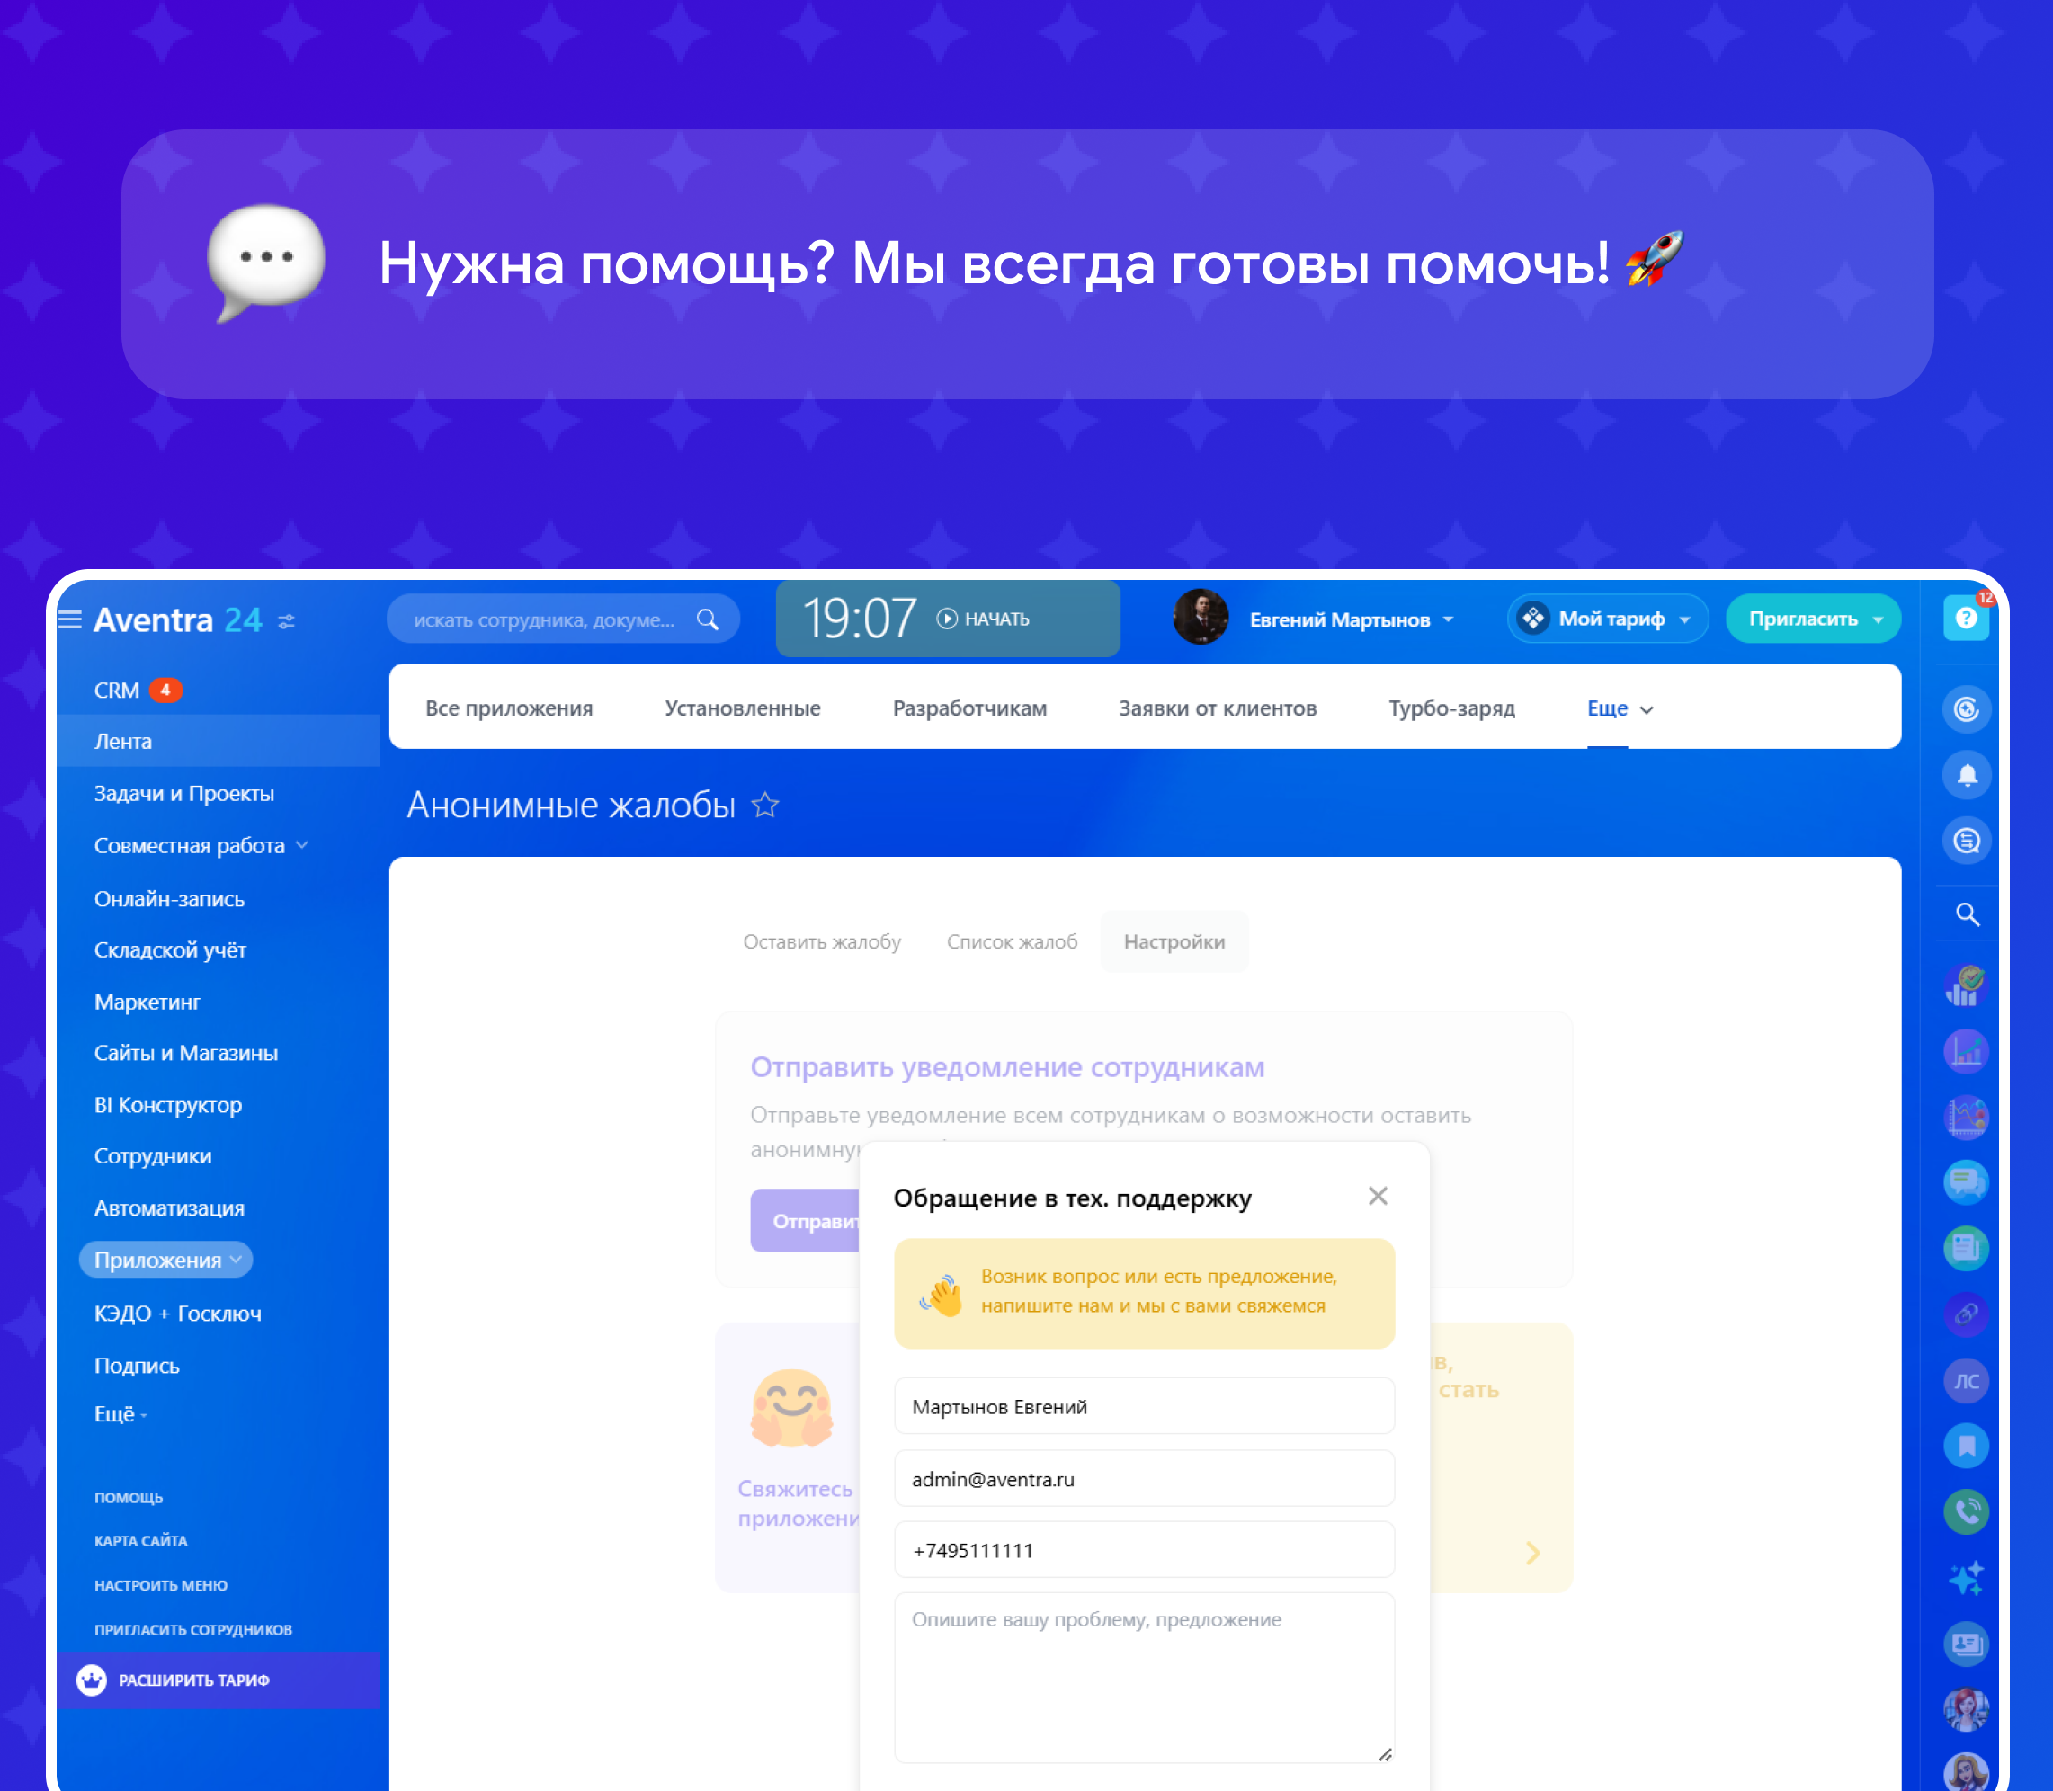2053x1791 pixels.
Task: Click the search magnifier in search bar
Action: tap(708, 619)
